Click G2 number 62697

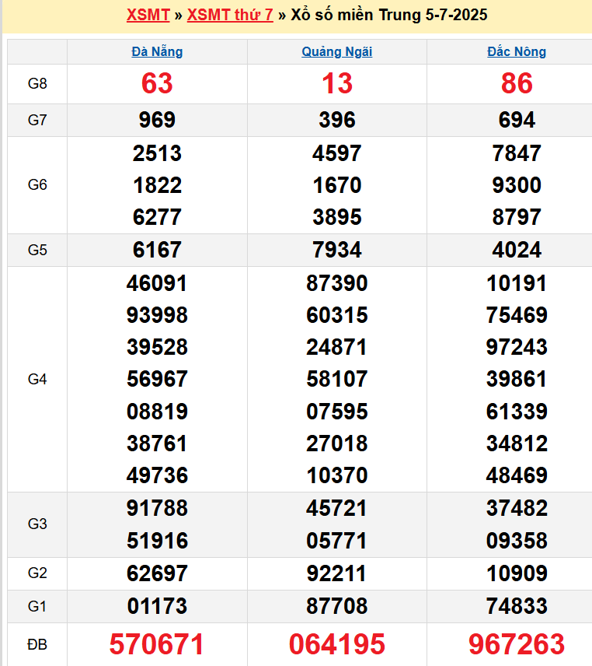(157, 574)
